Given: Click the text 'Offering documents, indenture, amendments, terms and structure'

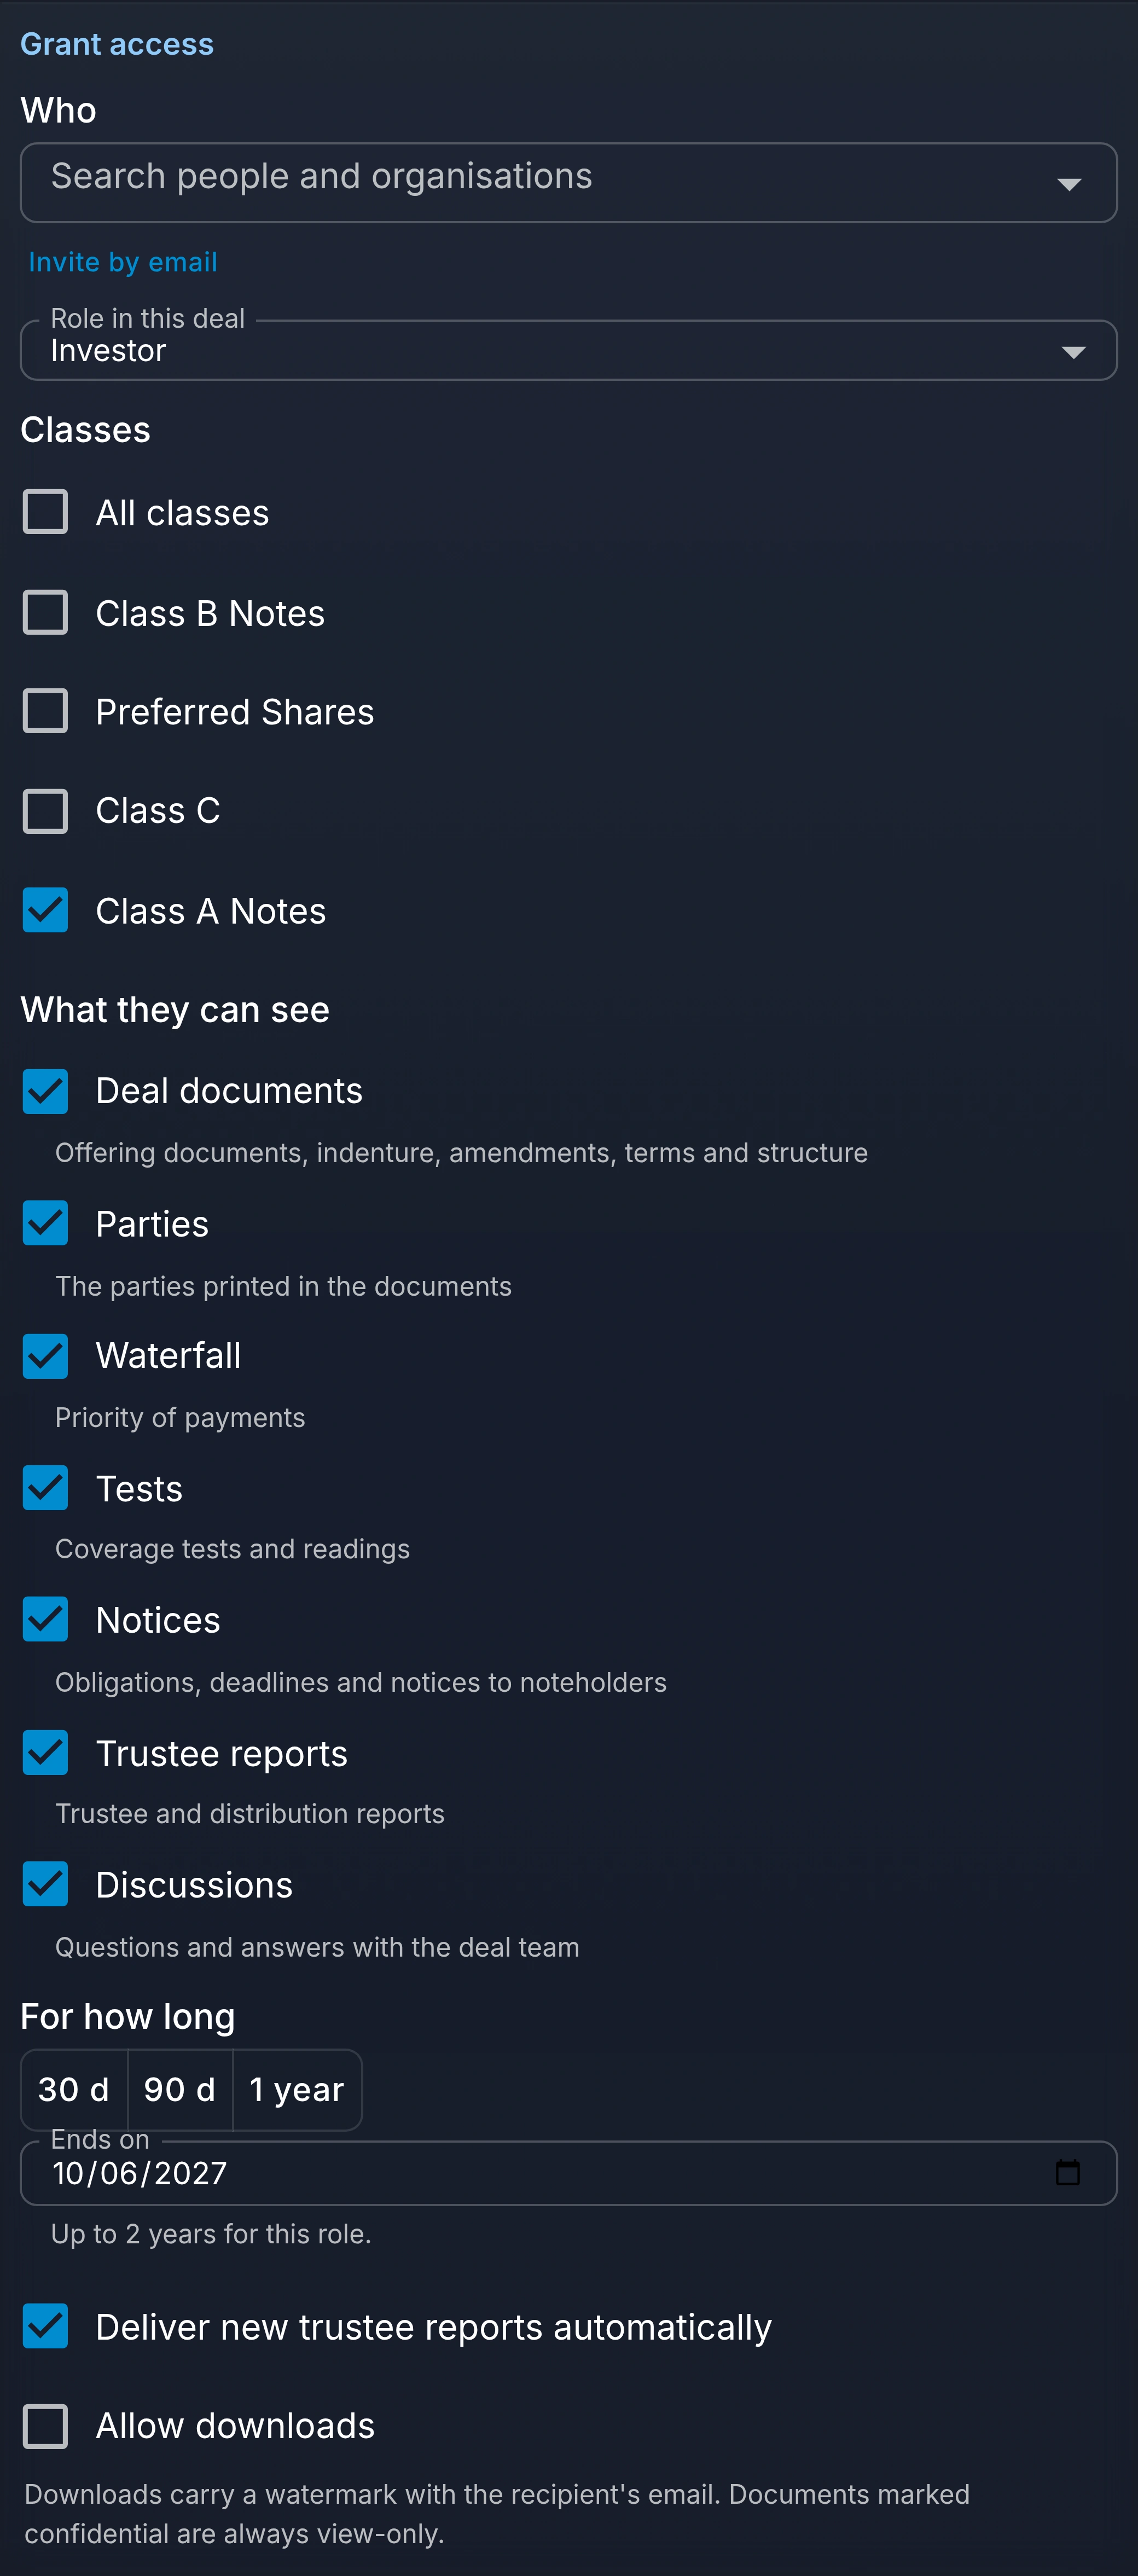Looking at the screenshot, I should [x=461, y=1153].
